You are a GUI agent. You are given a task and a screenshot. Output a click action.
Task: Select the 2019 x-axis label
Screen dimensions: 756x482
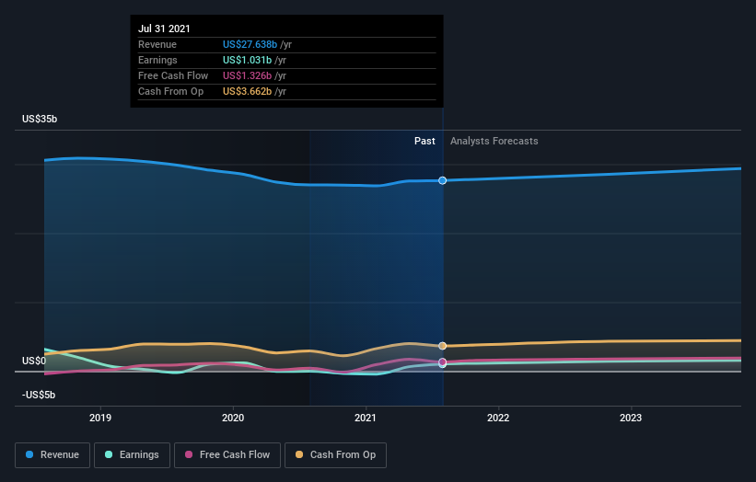tap(100, 416)
